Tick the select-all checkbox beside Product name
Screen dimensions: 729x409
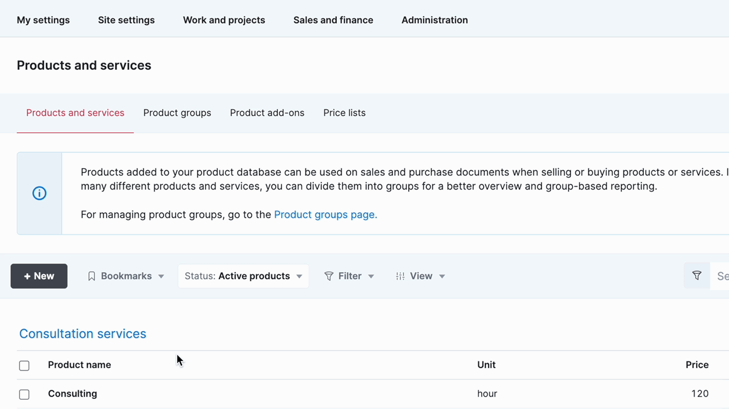click(x=24, y=365)
